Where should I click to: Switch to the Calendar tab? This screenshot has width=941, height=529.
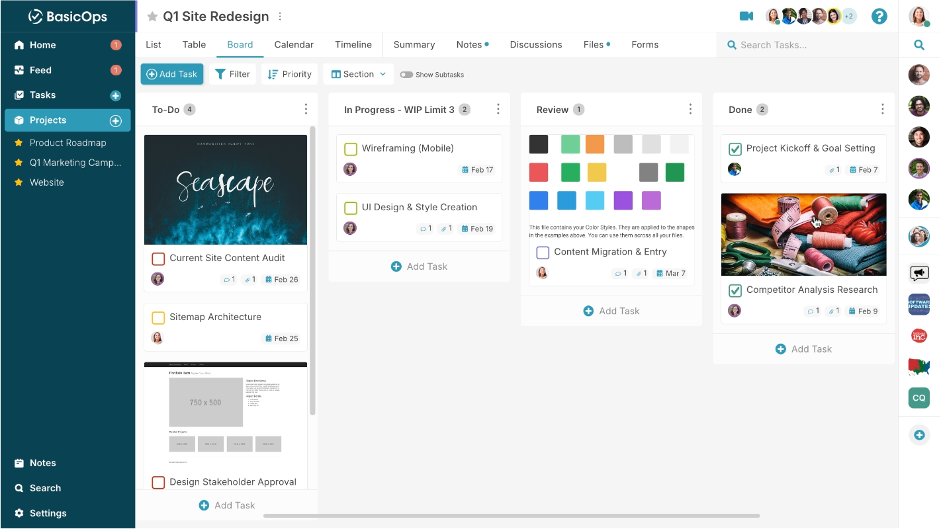(293, 44)
